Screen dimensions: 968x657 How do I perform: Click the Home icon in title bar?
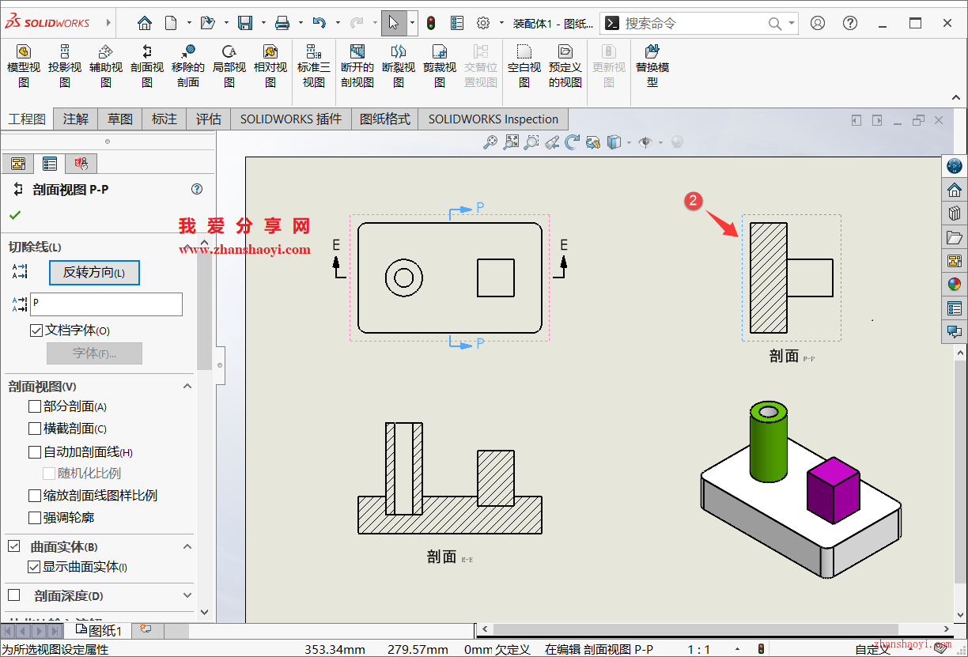[144, 23]
